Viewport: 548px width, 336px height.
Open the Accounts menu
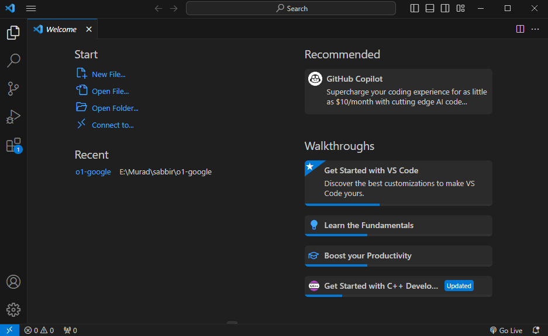coord(13,282)
